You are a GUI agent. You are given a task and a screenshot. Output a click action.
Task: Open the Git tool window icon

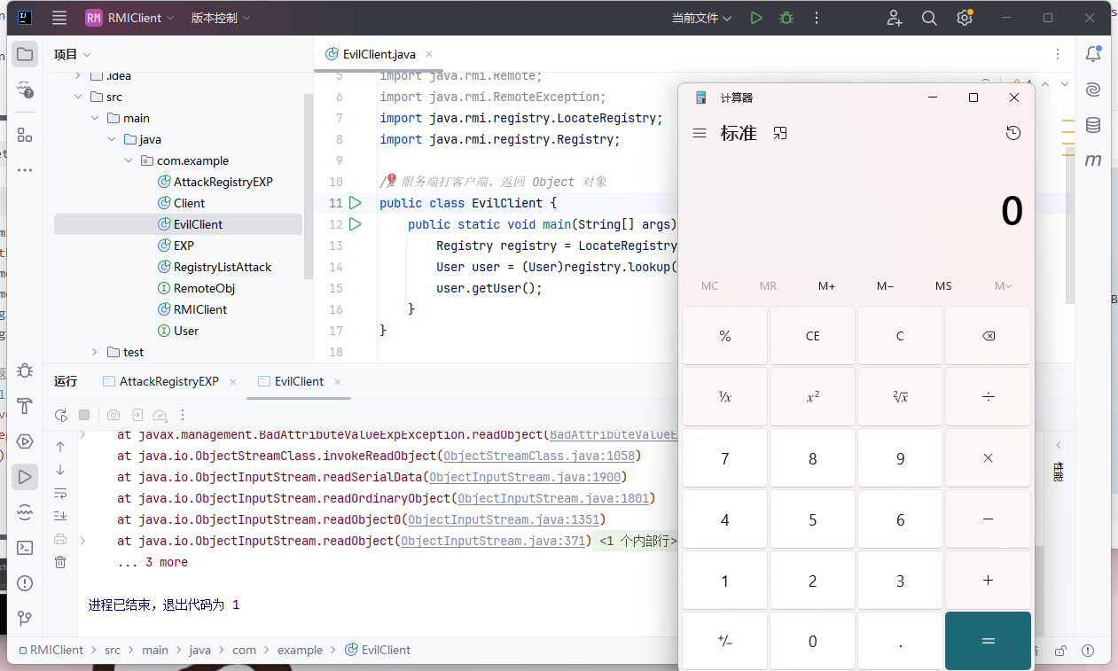coord(25,618)
